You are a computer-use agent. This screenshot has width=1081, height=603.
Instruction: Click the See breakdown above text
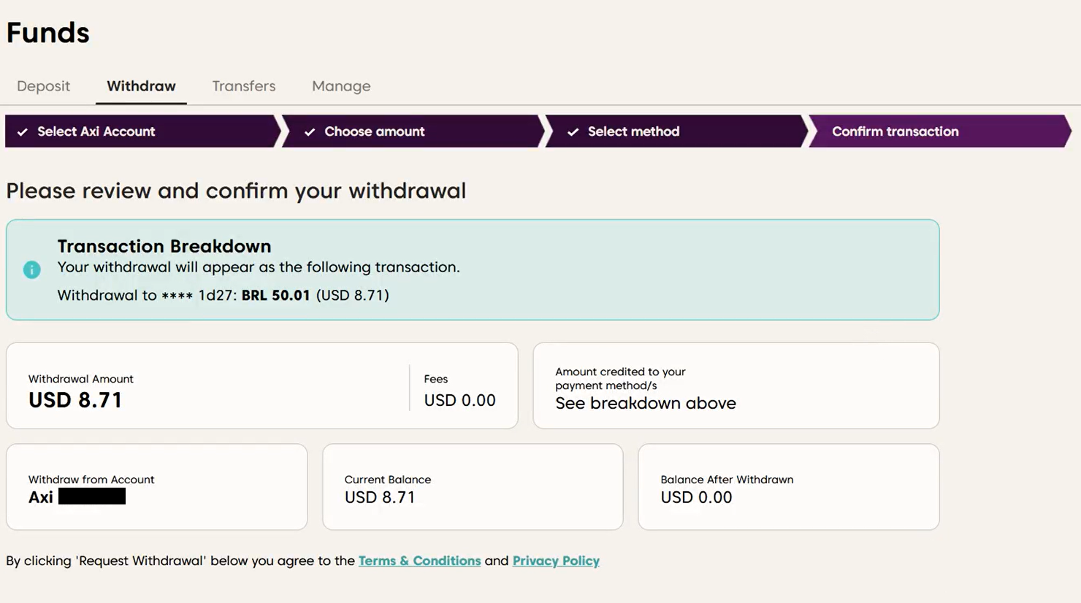646,403
